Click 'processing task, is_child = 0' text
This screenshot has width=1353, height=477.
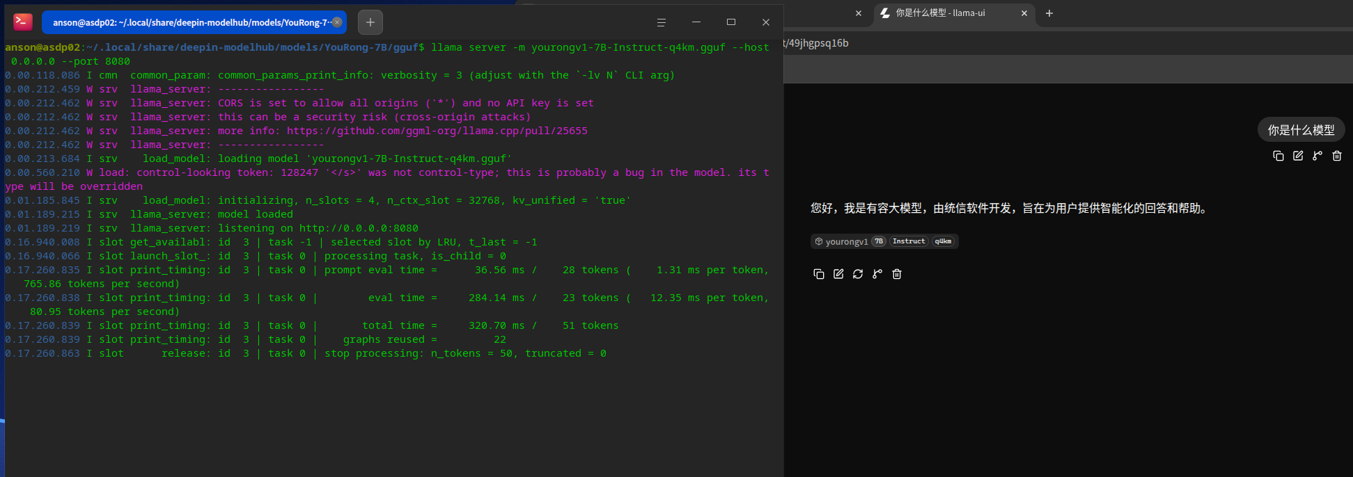point(415,256)
